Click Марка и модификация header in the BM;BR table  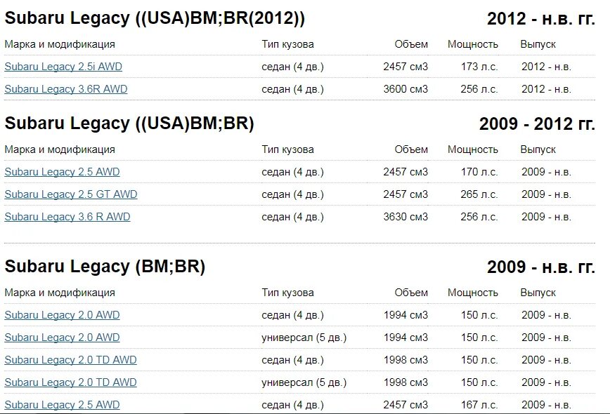(x=60, y=293)
